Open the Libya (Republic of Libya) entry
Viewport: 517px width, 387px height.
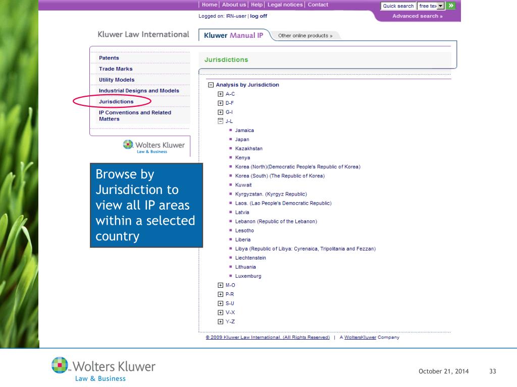[x=305, y=249]
